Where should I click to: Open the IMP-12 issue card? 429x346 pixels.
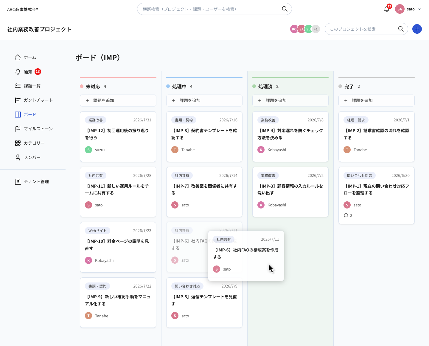click(x=118, y=137)
